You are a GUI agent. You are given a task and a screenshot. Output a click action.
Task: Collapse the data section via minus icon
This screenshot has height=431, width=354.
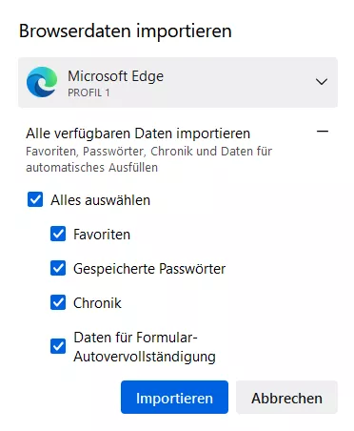(323, 132)
